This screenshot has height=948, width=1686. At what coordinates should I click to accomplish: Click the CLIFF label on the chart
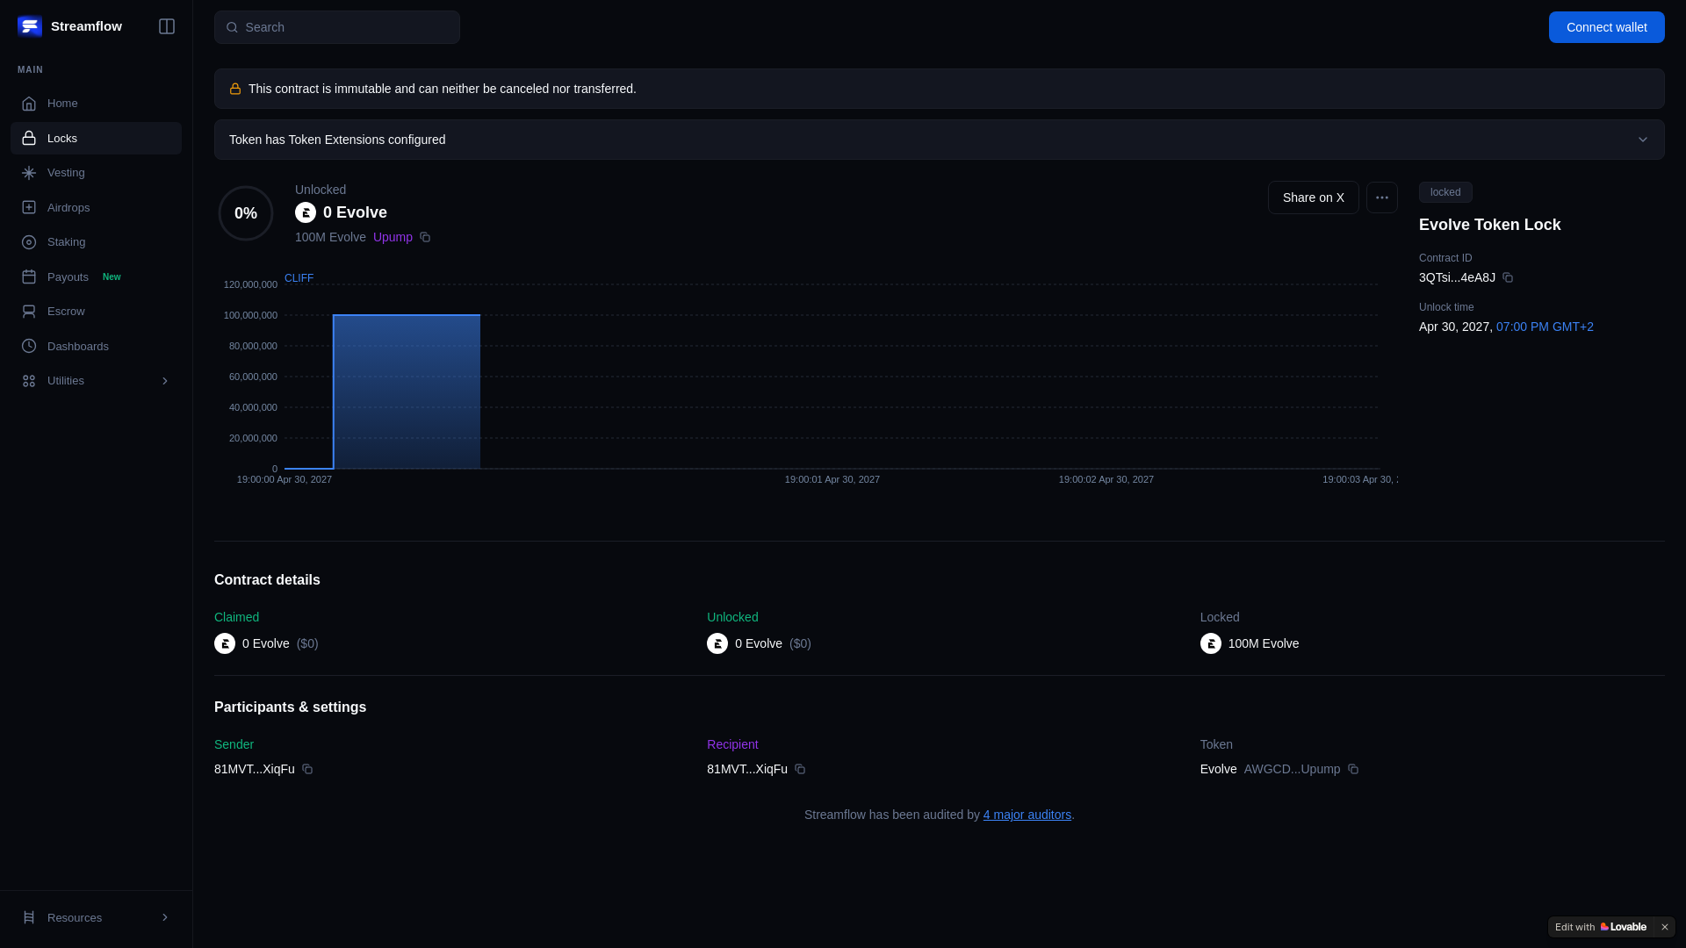pos(299,278)
